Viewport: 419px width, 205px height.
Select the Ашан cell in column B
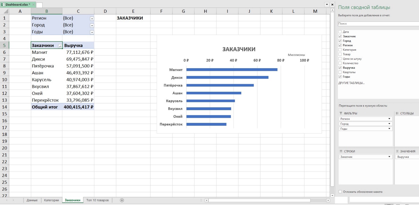pyautogui.click(x=46, y=73)
